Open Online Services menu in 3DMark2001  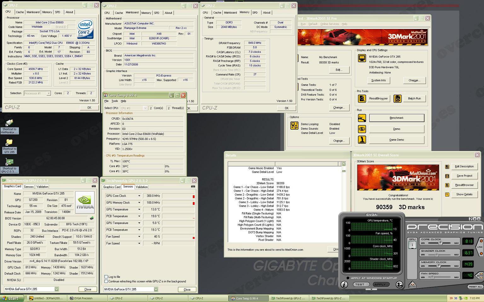click(x=330, y=24)
